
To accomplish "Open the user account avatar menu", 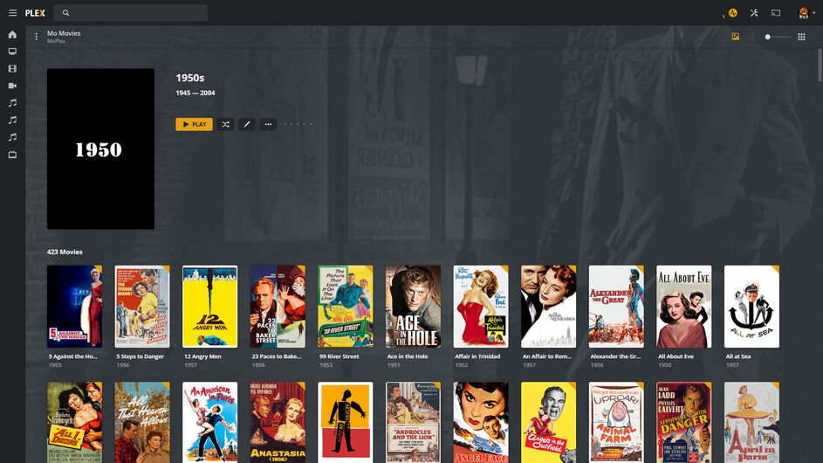I will point(804,13).
